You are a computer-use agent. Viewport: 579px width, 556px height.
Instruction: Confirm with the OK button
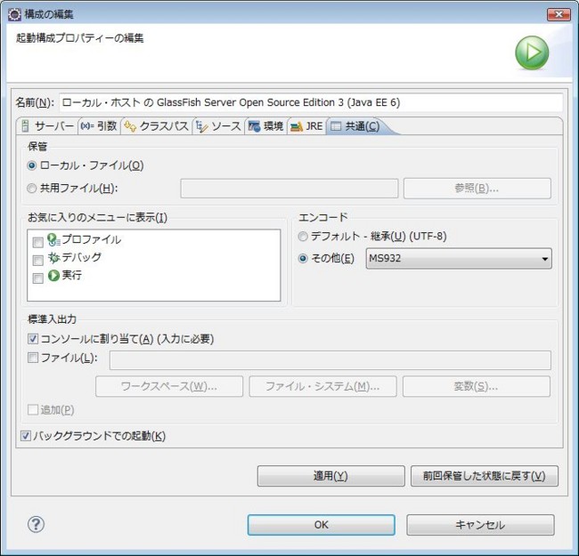click(x=322, y=525)
